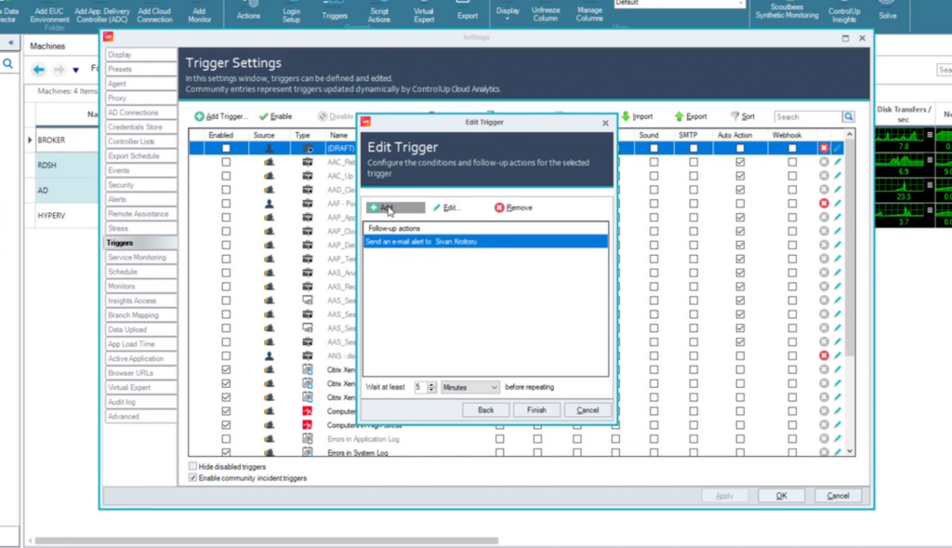Toggle Enabled checkbox in AAC_Re row
Screen dimensions: 952x548
pyautogui.click(x=226, y=162)
